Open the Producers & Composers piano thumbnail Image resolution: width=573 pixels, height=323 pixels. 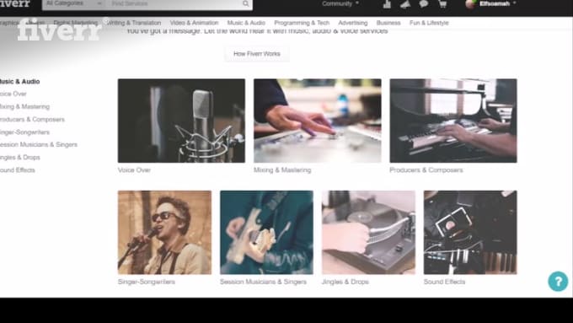(x=453, y=121)
